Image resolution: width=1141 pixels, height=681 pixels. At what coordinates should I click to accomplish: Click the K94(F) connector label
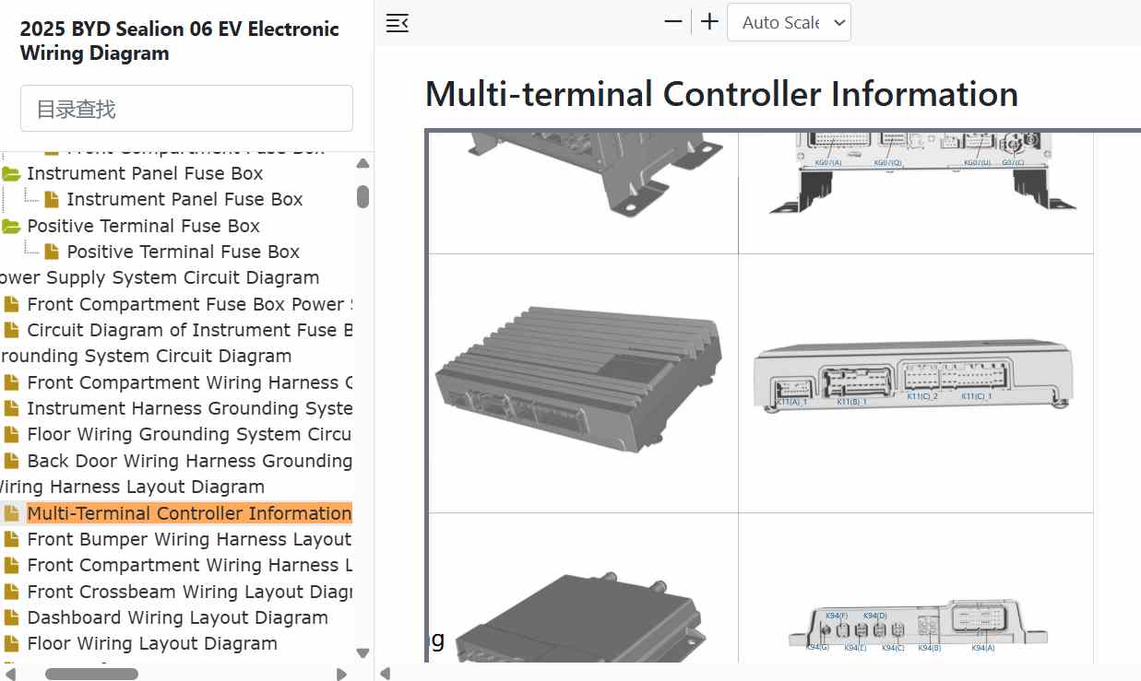tap(837, 616)
